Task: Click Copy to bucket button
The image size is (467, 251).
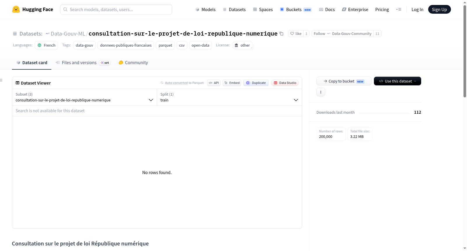Action: point(344,81)
